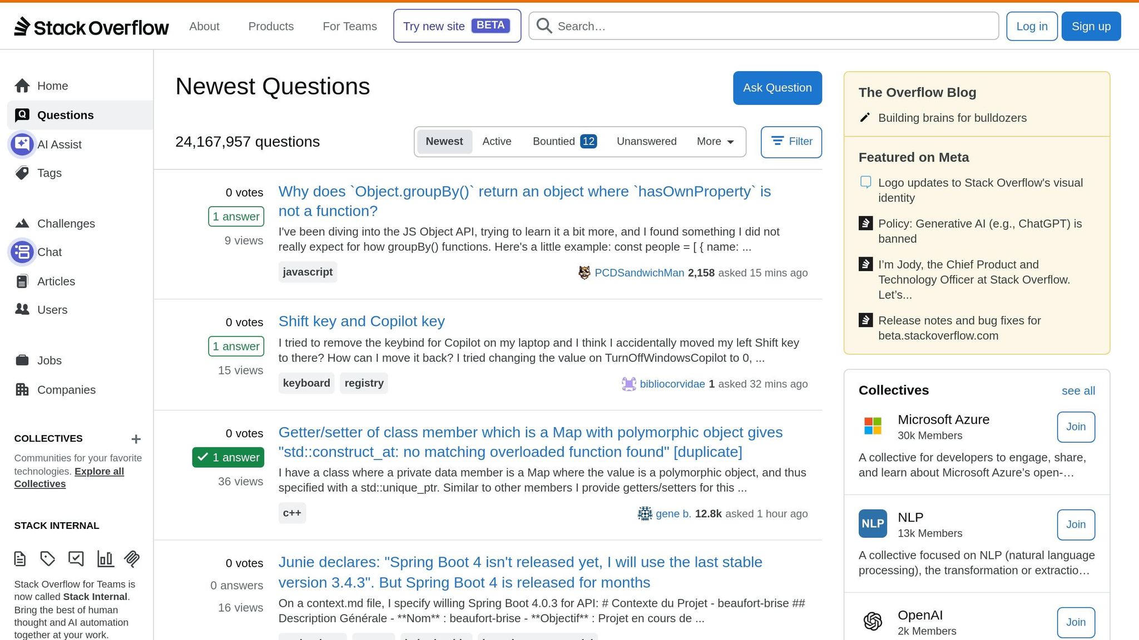The image size is (1139, 640).
Task: Switch to the Unanswered filter
Action: [646, 141]
